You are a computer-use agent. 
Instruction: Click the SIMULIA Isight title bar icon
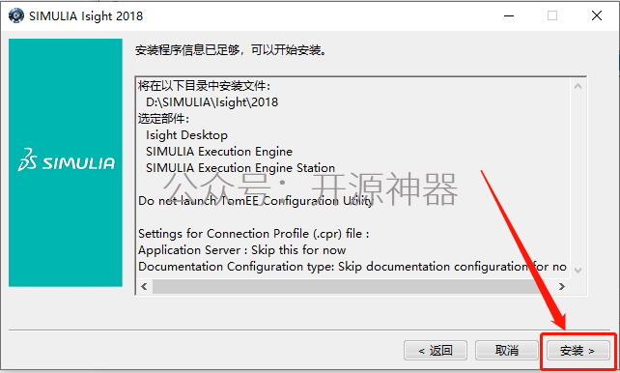click(15, 15)
